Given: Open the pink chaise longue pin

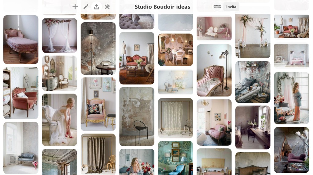Looking at the screenshot, I should 21,39.
